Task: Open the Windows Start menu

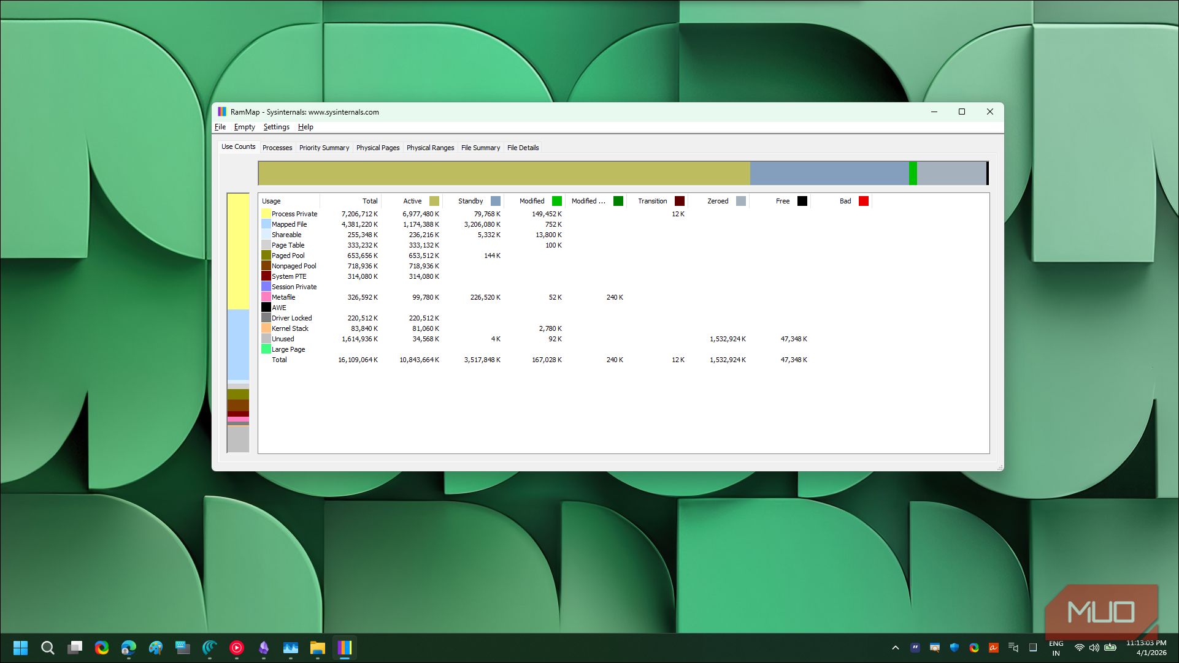Action: tap(21, 648)
